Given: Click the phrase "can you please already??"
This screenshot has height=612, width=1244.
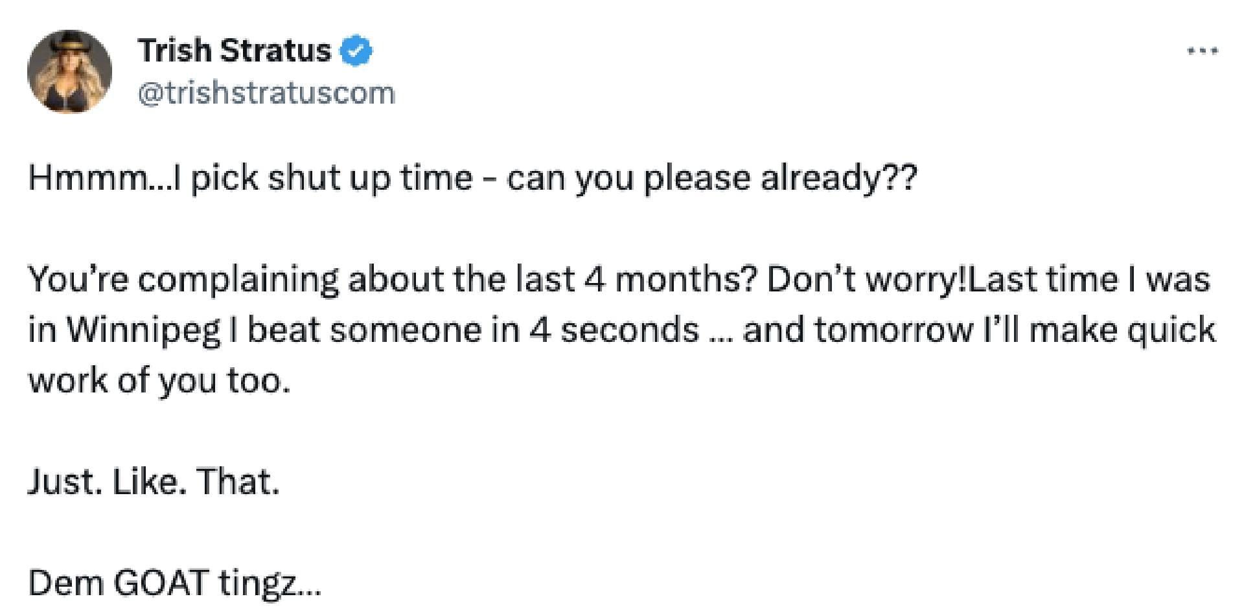Looking at the screenshot, I should (x=711, y=178).
